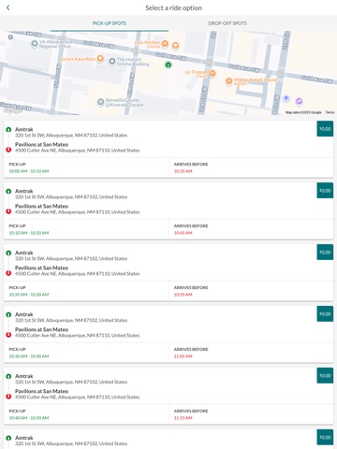
Task: Choose the $0.00 fare for 10:30 AM pick-up
Action: point(325,314)
